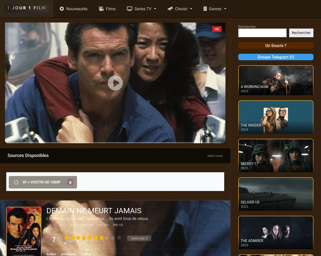This screenshot has height=256, width=321.
Task: Open the Films menu item
Action: (107, 9)
